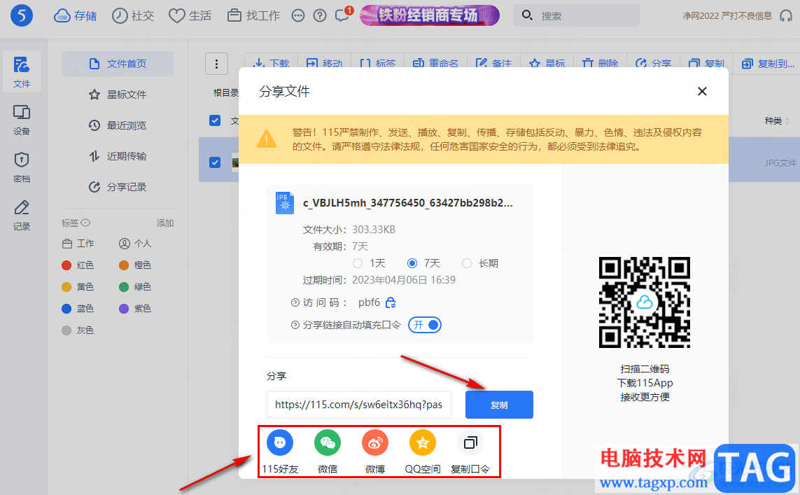800x495 pixels.
Task: Click the 复制到 toolbar button
Action: click(x=768, y=64)
